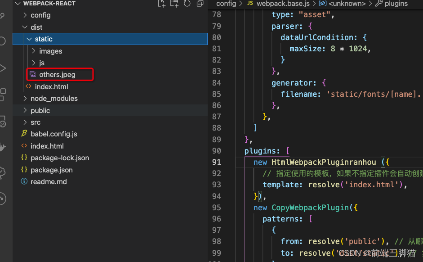Click the JS icon in the breadcrumb
The image size is (423, 262).
coord(250,3)
